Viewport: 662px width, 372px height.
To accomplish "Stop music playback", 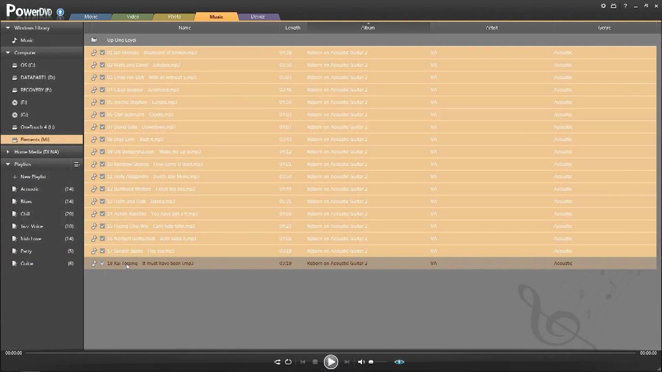I will (315, 362).
